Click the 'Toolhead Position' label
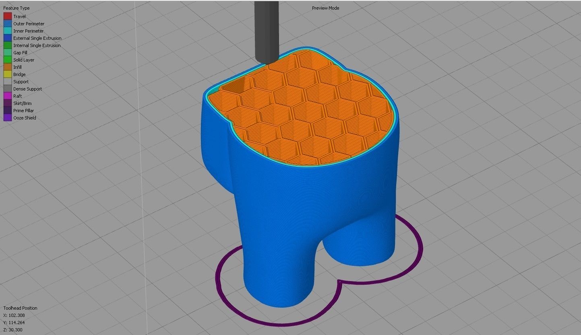This screenshot has width=581, height=335. [x=20, y=308]
